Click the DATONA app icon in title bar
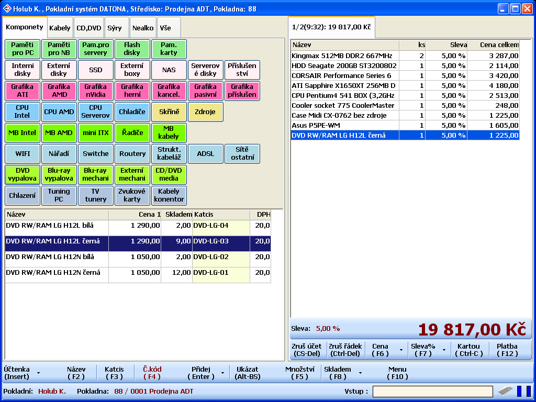The height and width of the screenshot is (402, 536). (x=7, y=8)
